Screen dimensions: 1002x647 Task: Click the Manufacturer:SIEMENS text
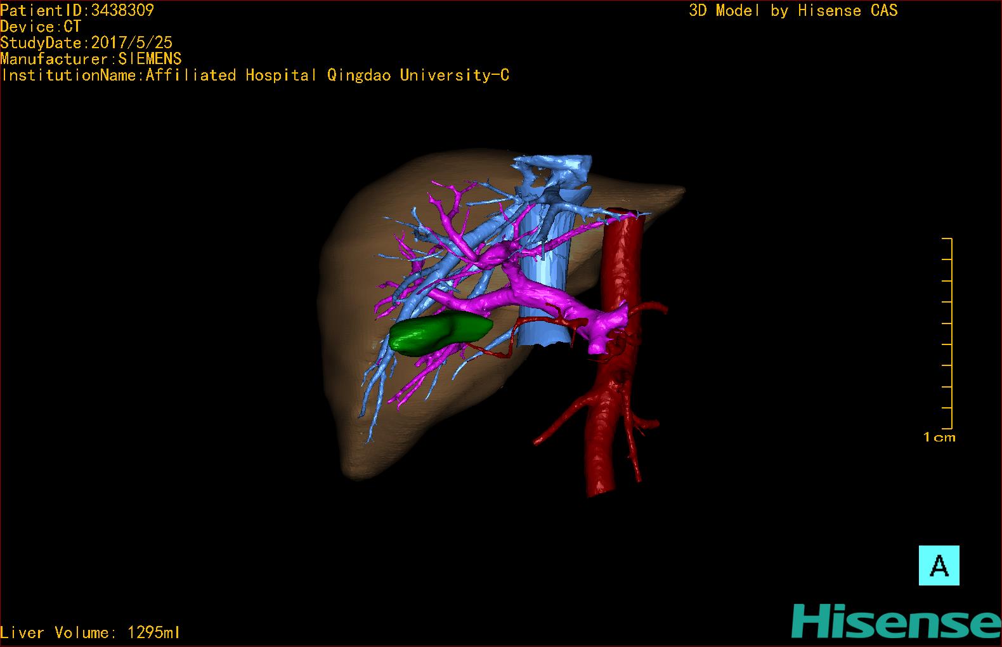(x=91, y=59)
